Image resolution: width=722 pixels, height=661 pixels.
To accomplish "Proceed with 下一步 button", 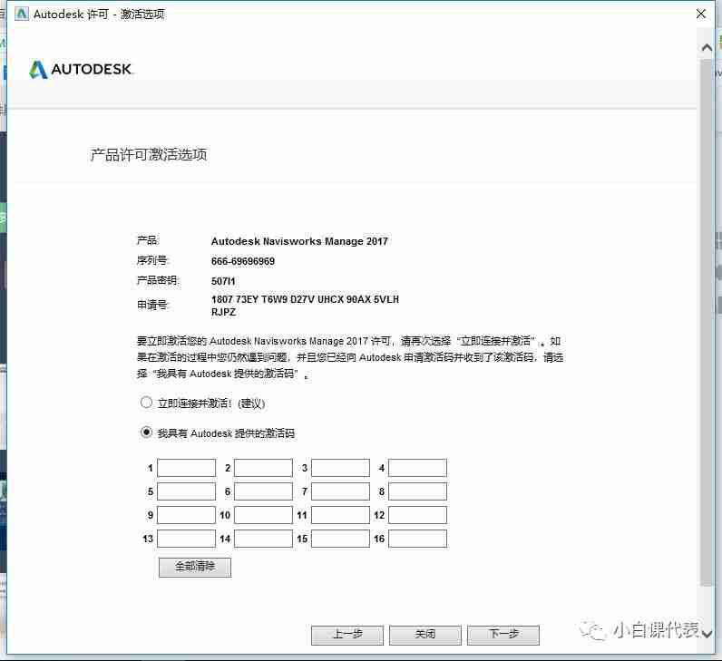I will (503, 635).
